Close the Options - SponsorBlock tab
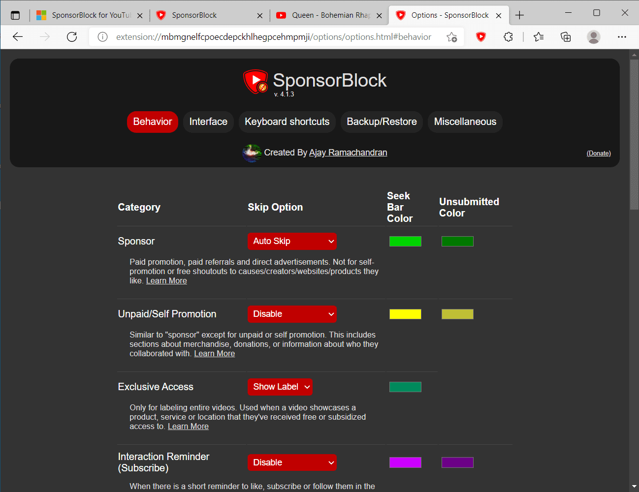 (499, 16)
